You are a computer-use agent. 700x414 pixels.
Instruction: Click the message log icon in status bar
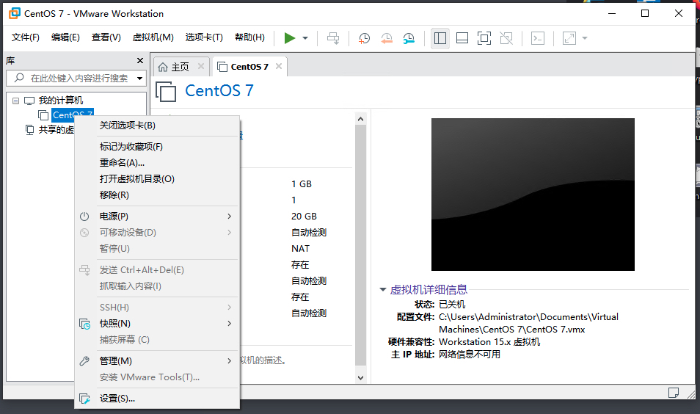pyautogui.click(x=673, y=393)
